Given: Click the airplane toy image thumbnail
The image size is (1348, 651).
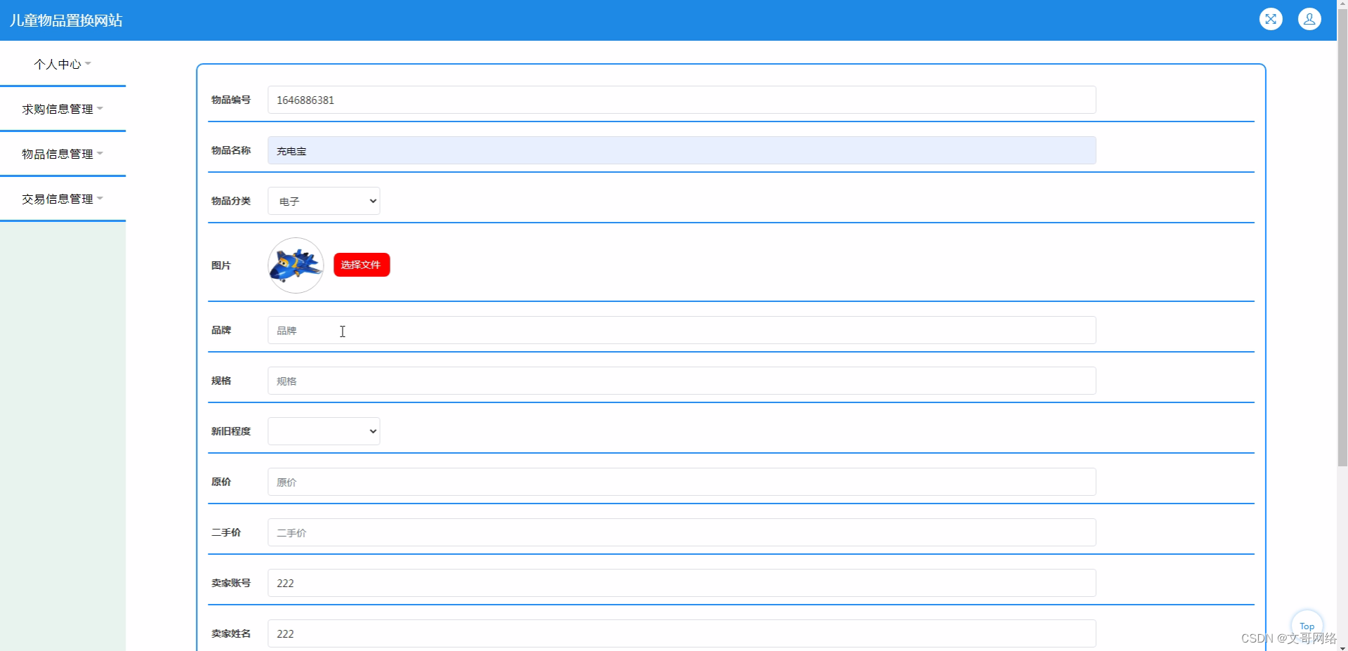Looking at the screenshot, I should (x=296, y=265).
